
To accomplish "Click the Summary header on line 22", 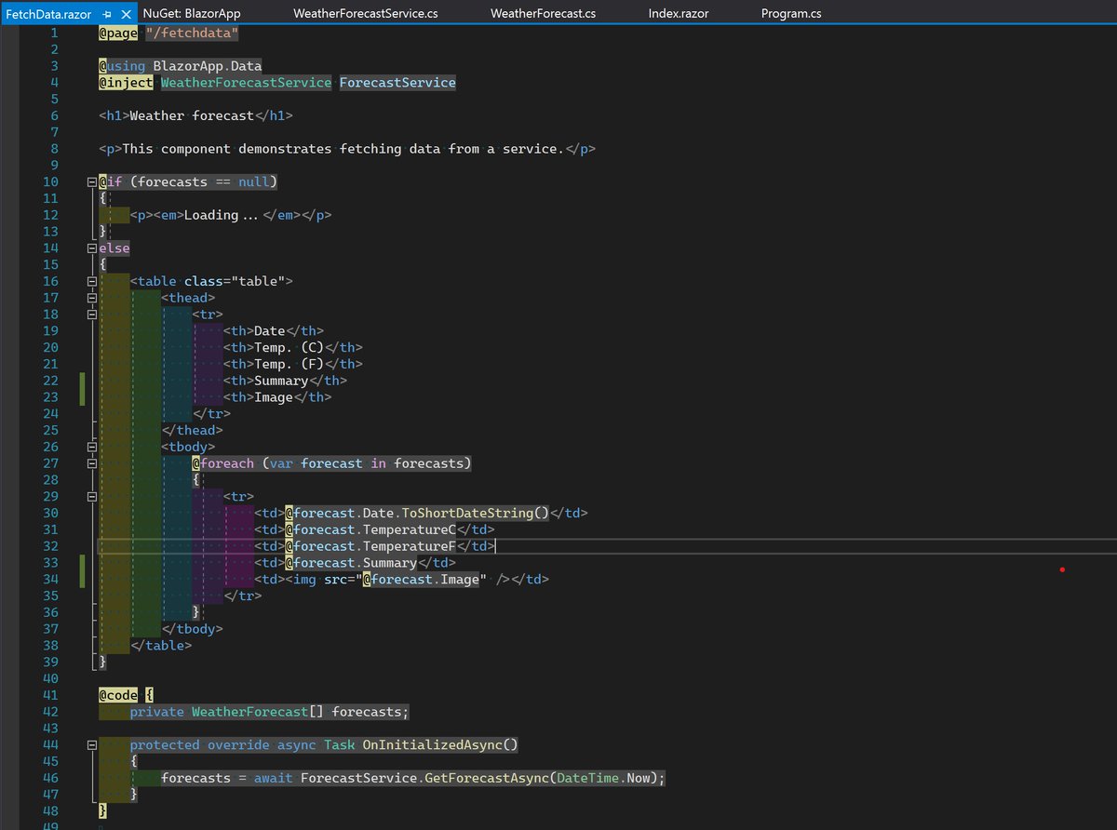I will [x=281, y=381].
